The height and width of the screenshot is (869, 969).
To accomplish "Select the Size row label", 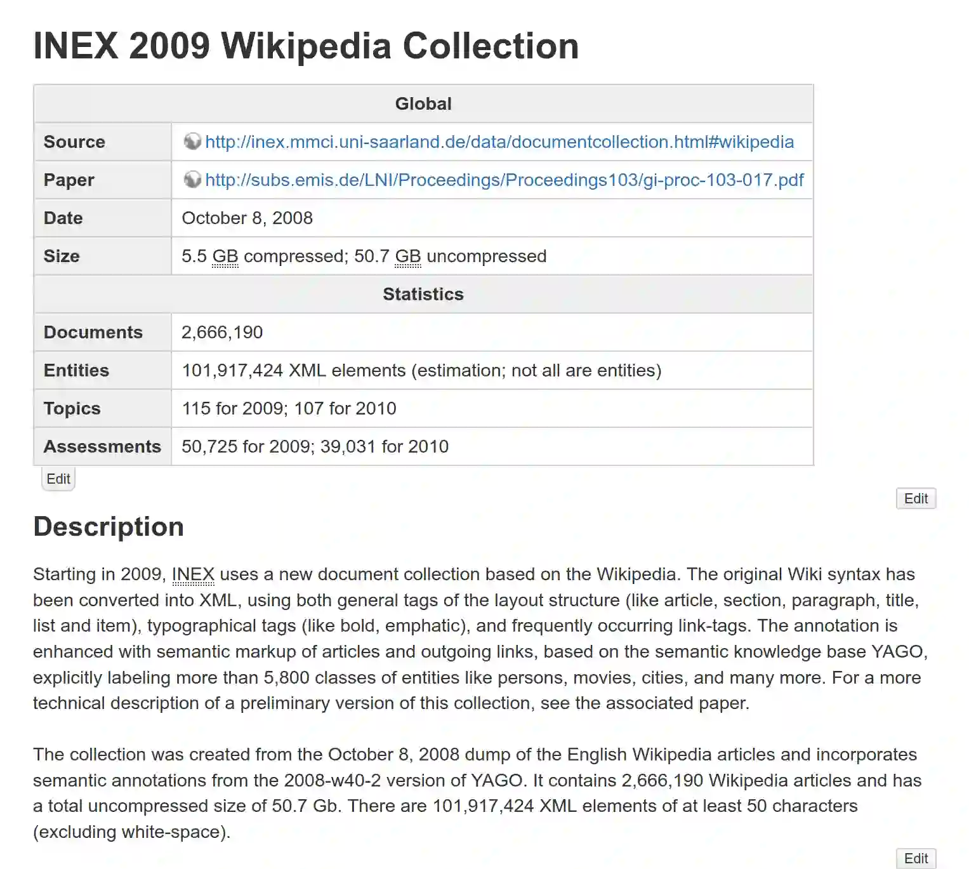I will [x=62, y=256].
